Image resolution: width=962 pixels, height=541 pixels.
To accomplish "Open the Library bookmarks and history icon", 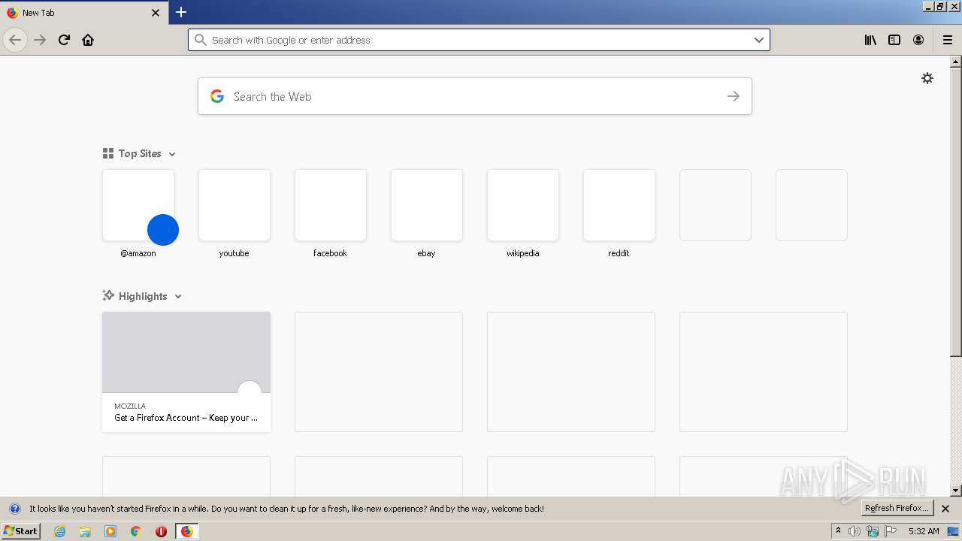I will pos(870,40).
